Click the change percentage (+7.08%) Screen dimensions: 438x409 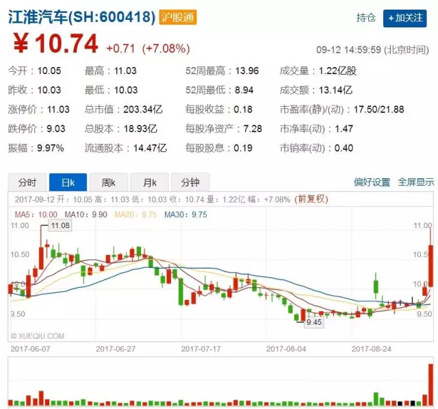(x=166, y=49)
